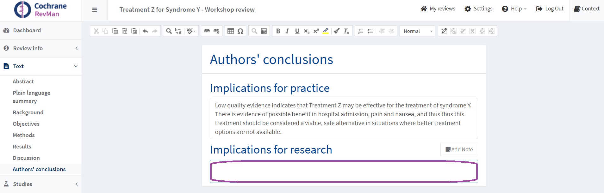Apply the copy formatting paintbrush
The image size is (604, 193).
(x=337, y=31)
